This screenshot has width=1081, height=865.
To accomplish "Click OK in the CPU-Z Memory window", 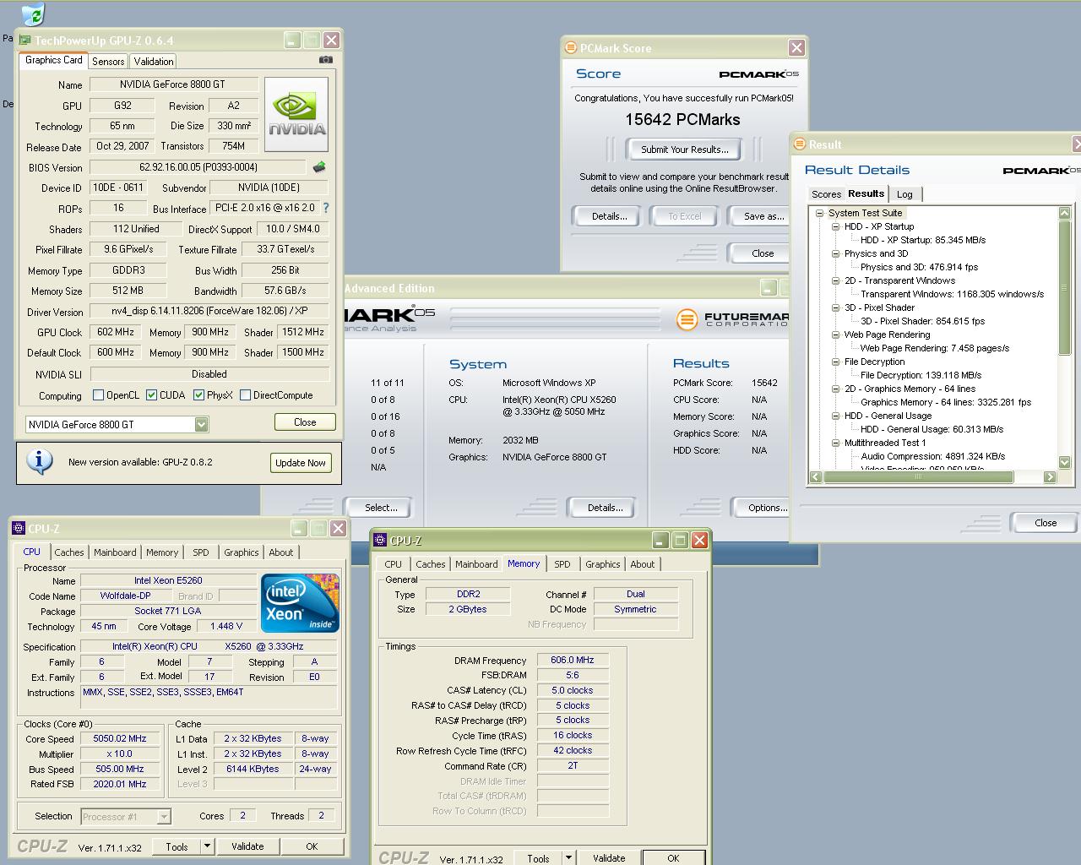I will click(x=673, y=858).
